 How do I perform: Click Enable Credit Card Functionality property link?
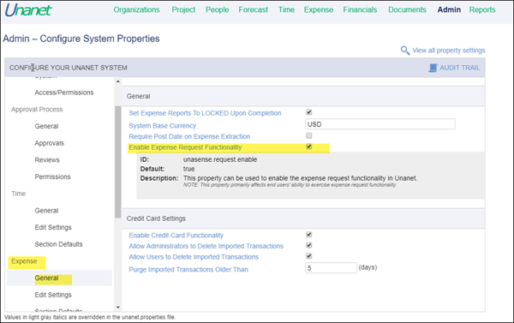[176, 236]
